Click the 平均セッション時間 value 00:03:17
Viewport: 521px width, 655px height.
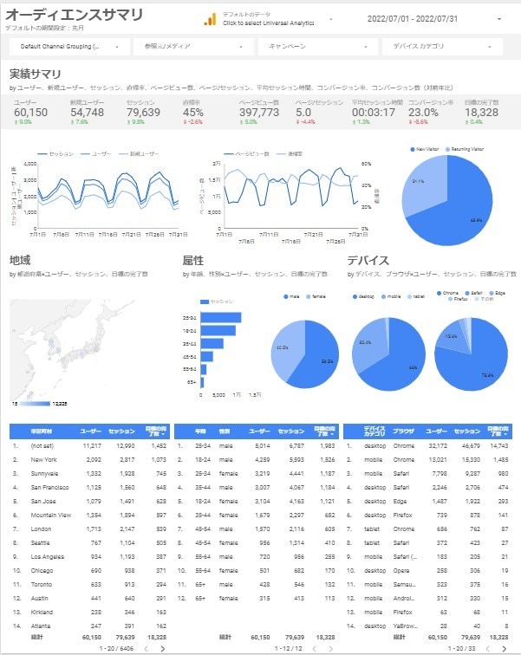tap(373, 113)
